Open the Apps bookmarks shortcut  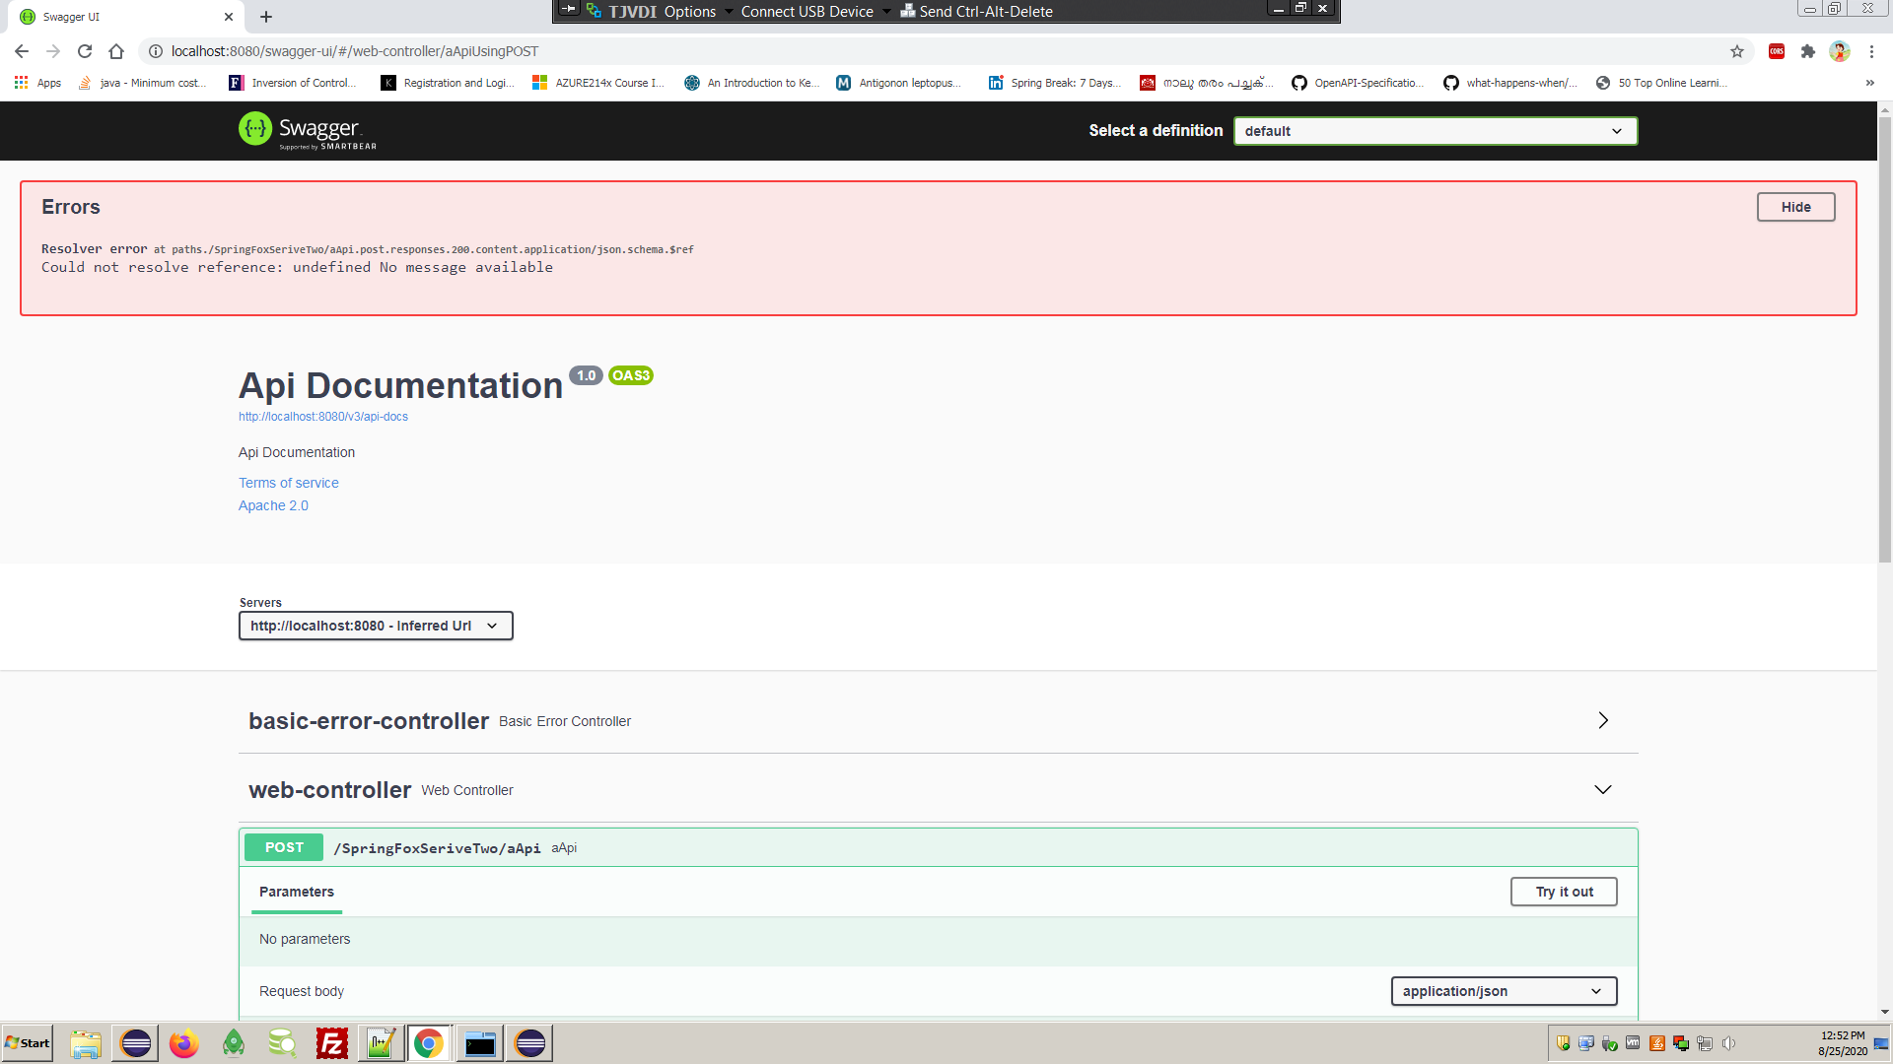(x=37, y=83)
